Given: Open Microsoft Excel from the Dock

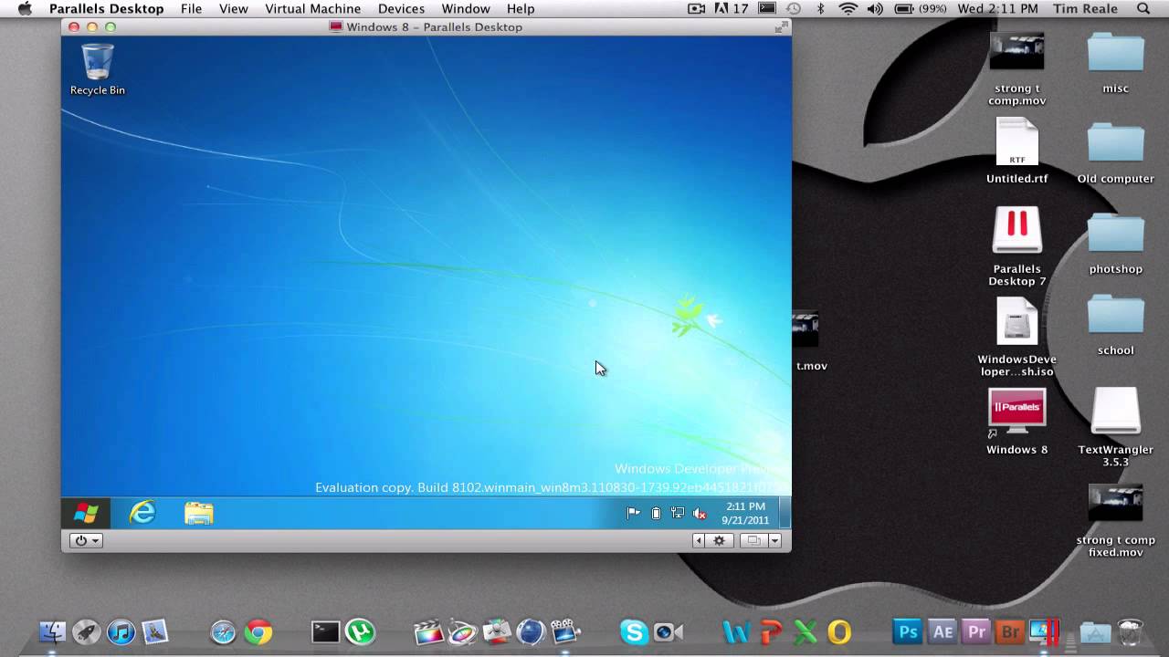Looking at the screenshot, I should click(805, 631).
